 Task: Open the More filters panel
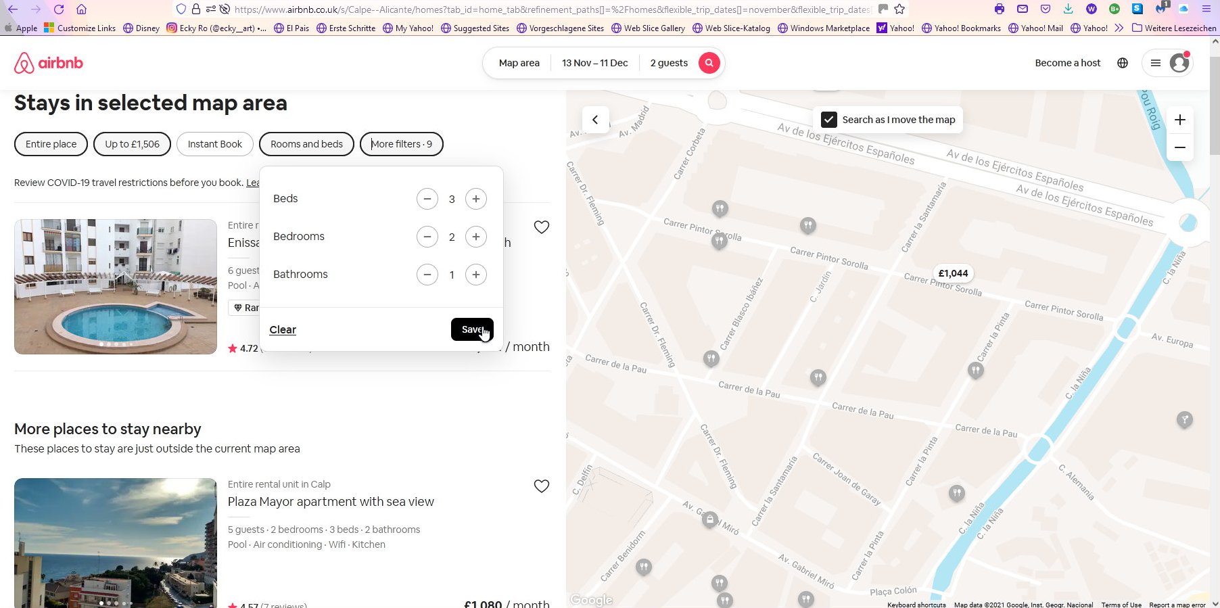pyautogui.click(x=401, y=144)
